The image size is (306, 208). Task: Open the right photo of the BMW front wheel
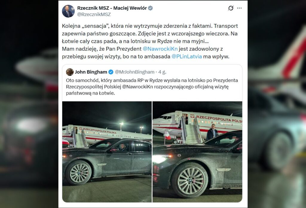pyautogui.click(x=197, y=152)
